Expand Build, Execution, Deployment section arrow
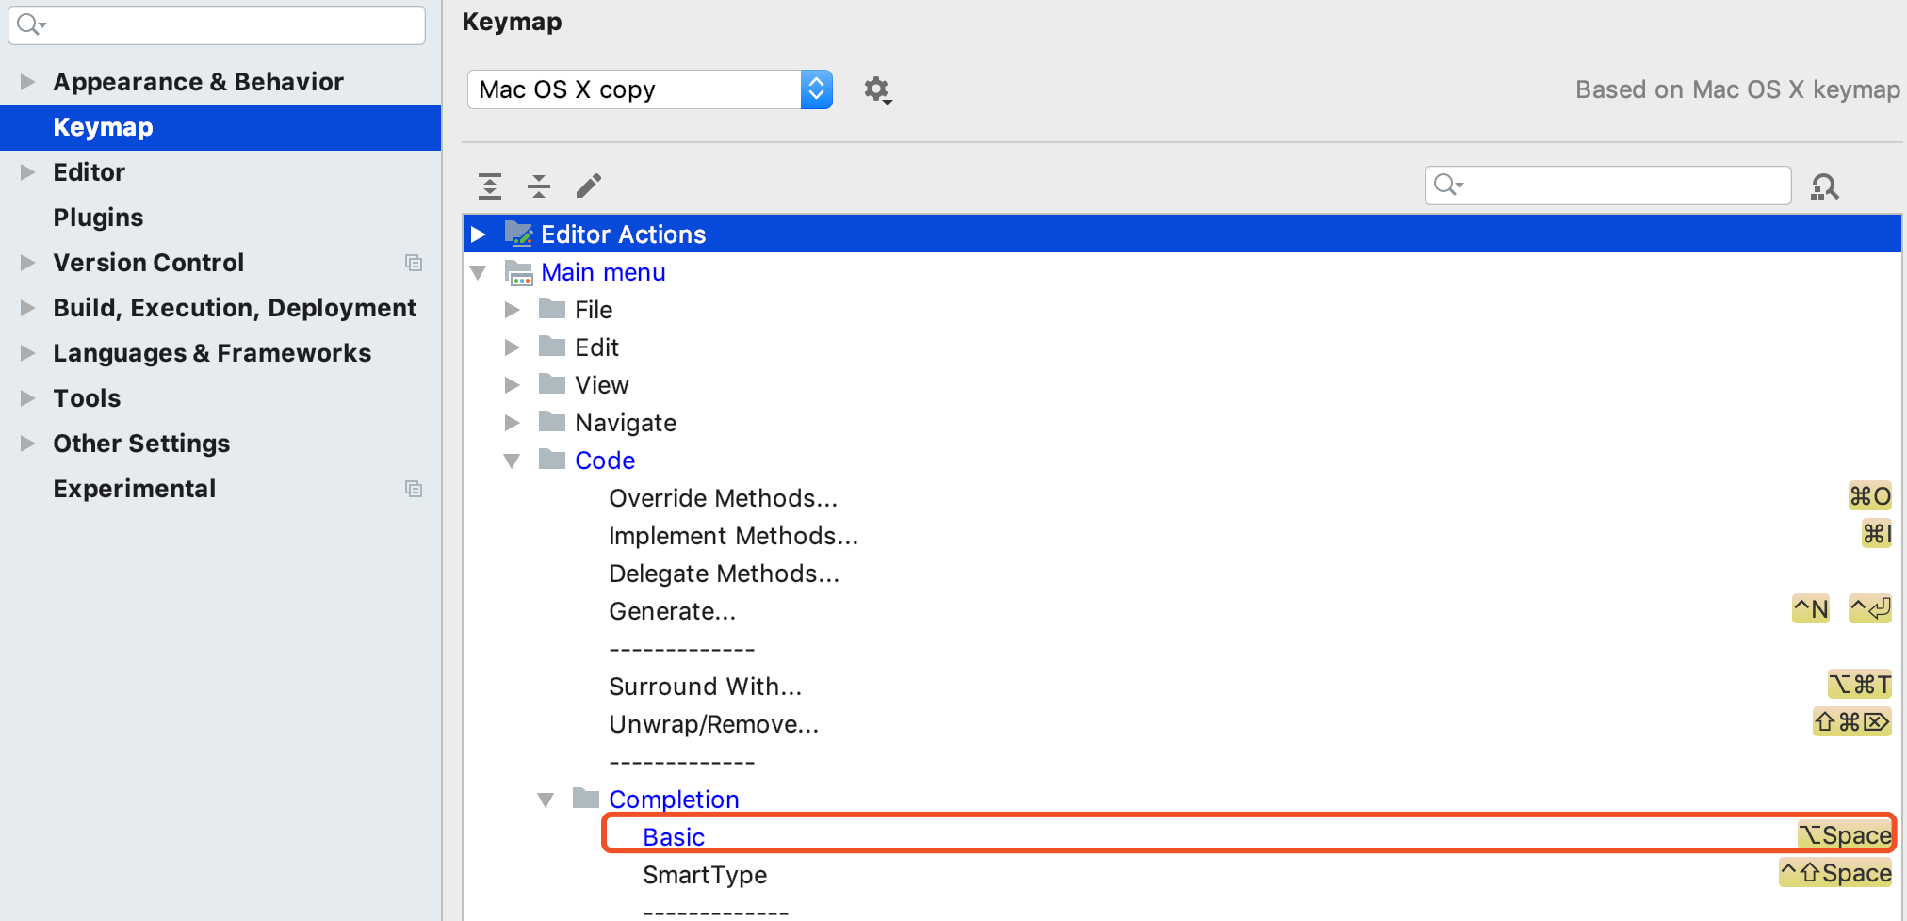Screen dimensions: 1907x921 pos(28,308)
